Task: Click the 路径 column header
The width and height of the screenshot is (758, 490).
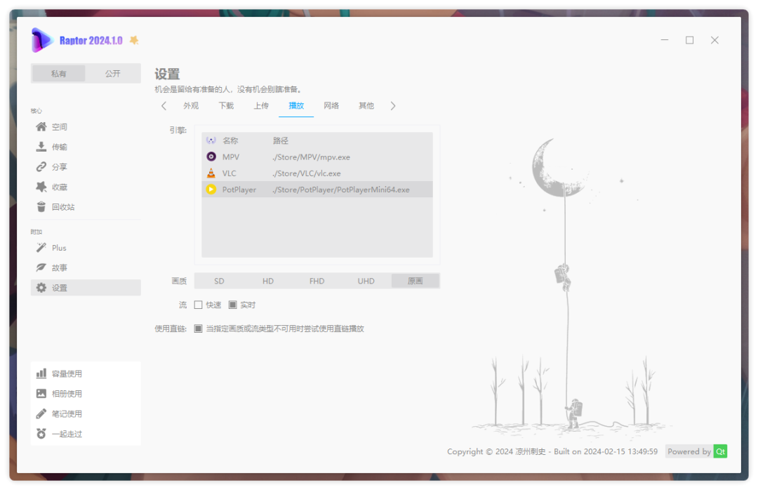Action: 280,141
